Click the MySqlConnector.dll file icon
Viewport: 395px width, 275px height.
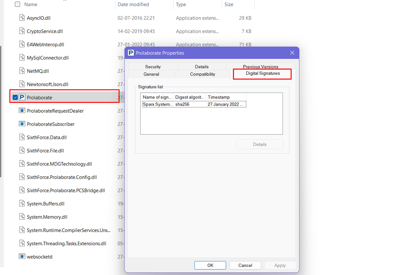point(22,58)
